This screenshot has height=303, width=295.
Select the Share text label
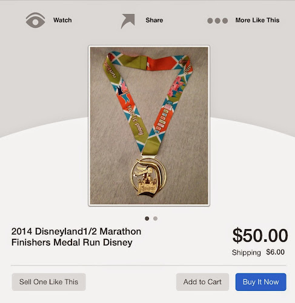(154, 20)
